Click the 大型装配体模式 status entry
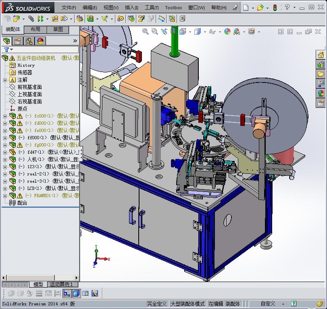The height and width of the screenshot is (309, 327). [187, 304]
